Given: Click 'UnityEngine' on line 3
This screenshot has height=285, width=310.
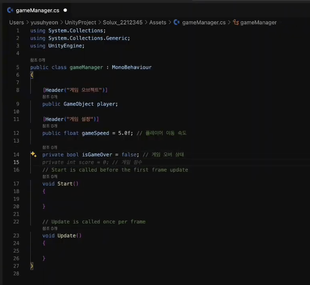Looking at the screenshot, I should pyautogui.click(x=65, y=46).
